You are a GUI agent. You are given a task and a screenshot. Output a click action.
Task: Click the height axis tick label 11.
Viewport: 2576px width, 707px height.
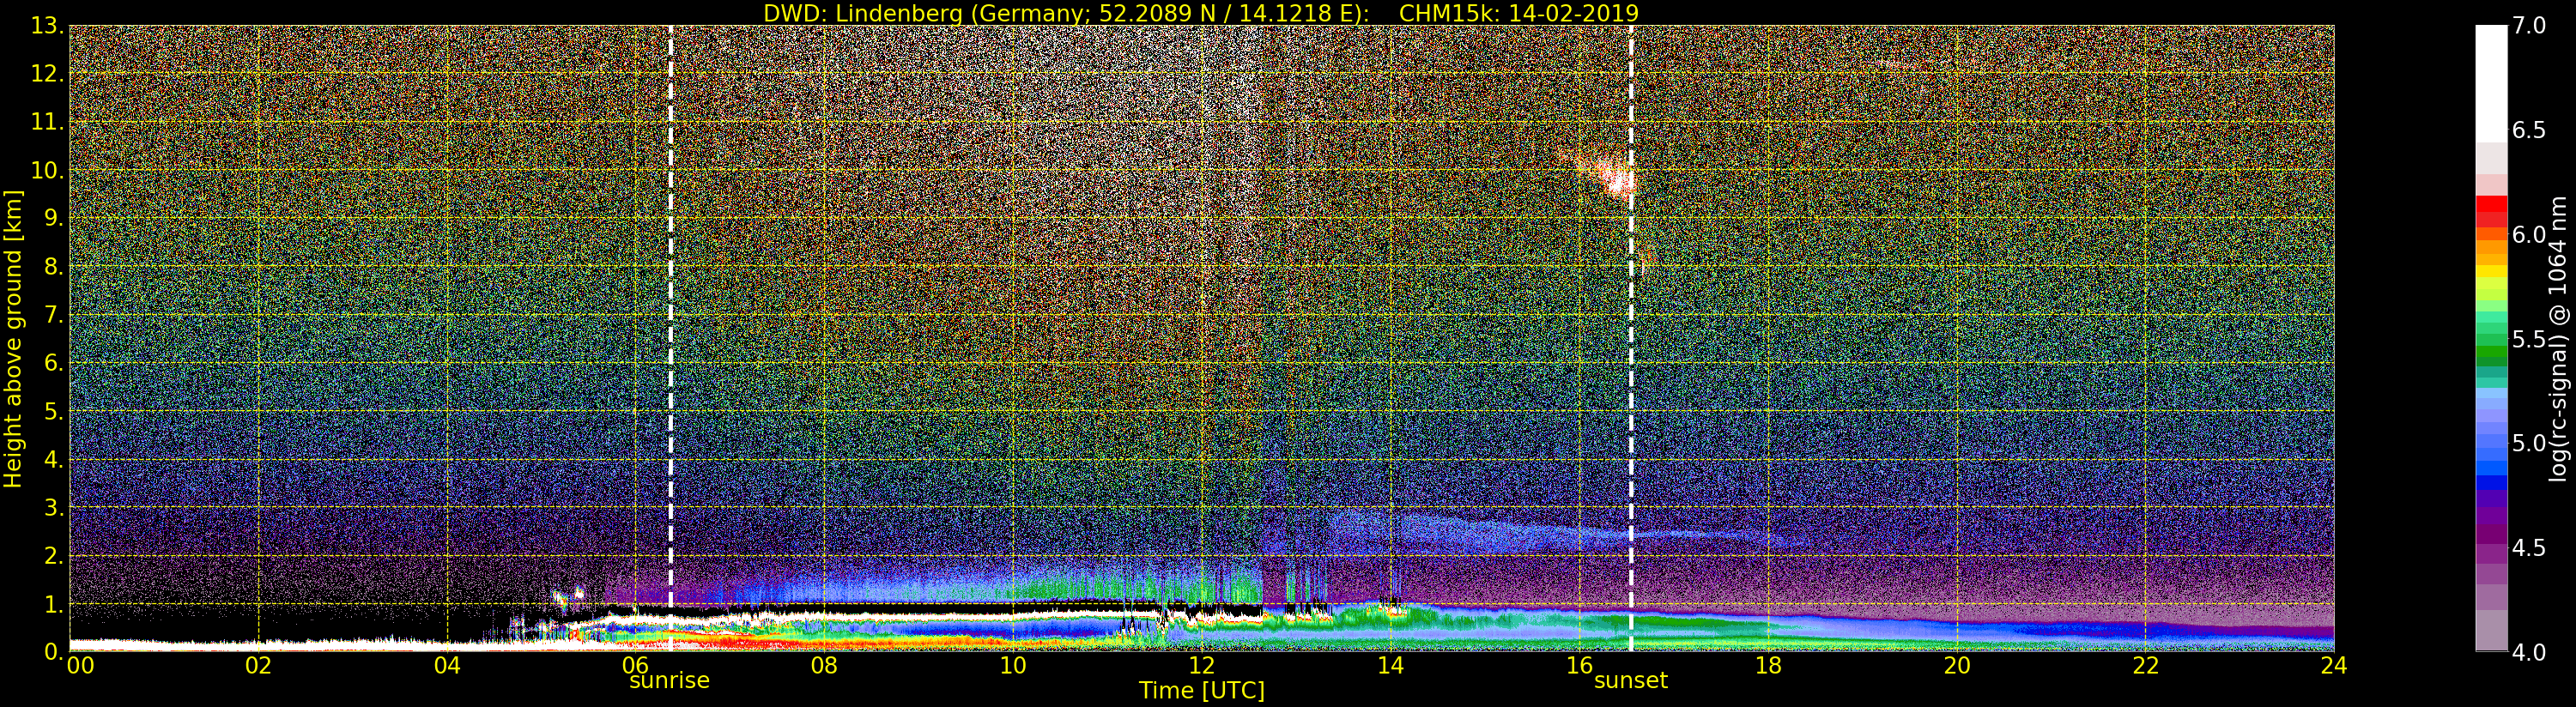click(46, 122)
